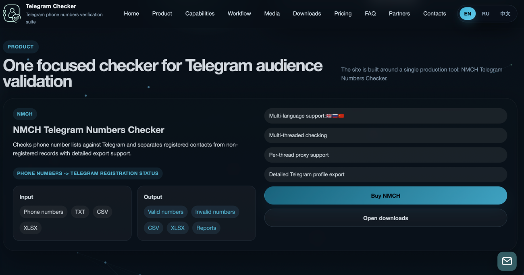
Task: Navigate to Workflow
Action: pyautogui.click(x=239, y=14)
